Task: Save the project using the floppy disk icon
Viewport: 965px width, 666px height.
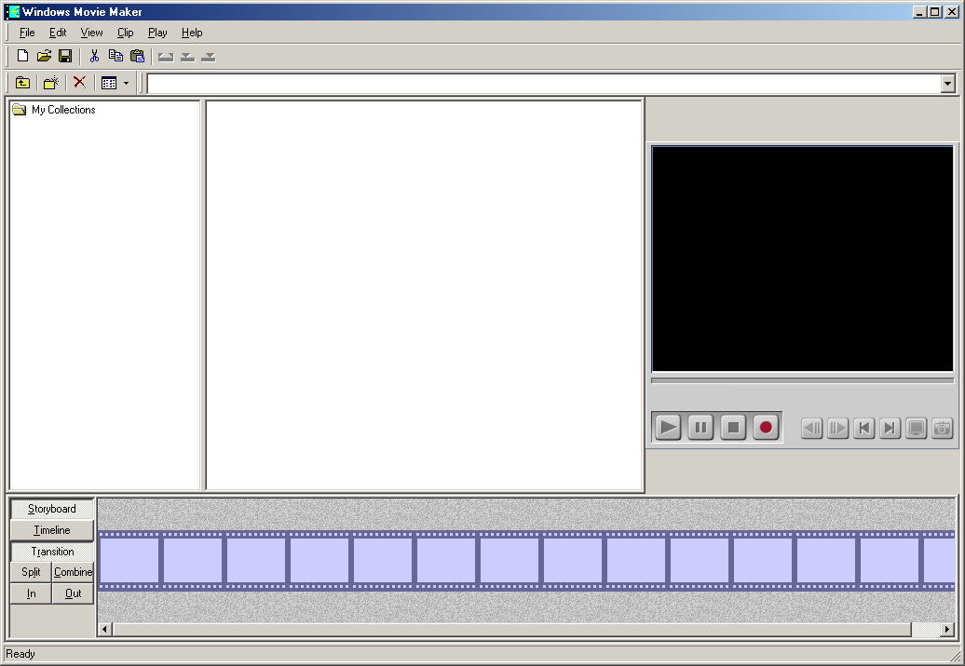Action: click(x=64, y=56)
